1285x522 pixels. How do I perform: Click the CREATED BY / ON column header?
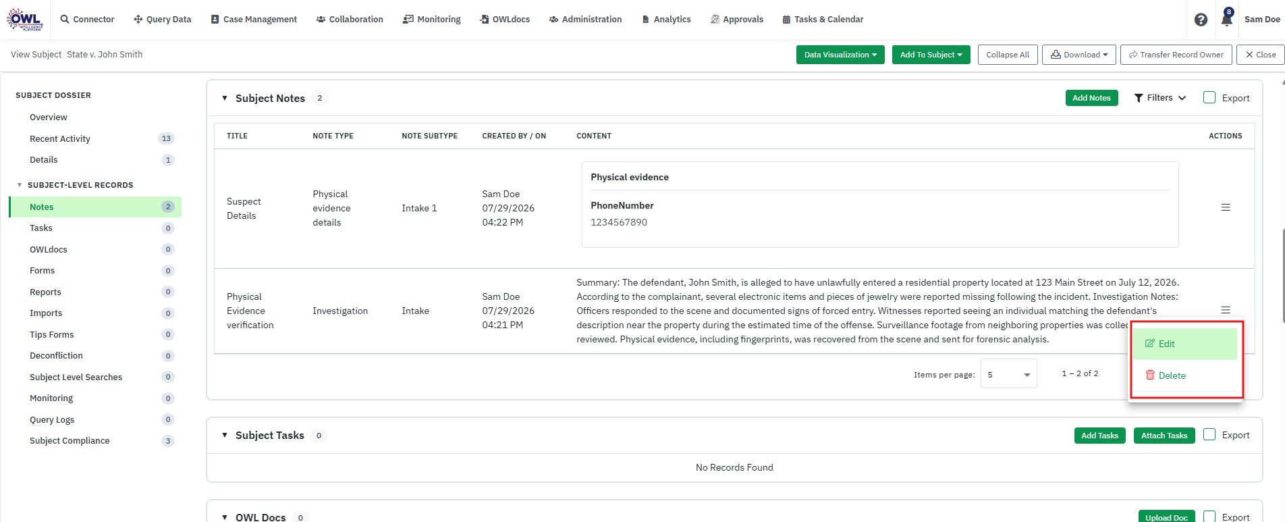point(514,136)
